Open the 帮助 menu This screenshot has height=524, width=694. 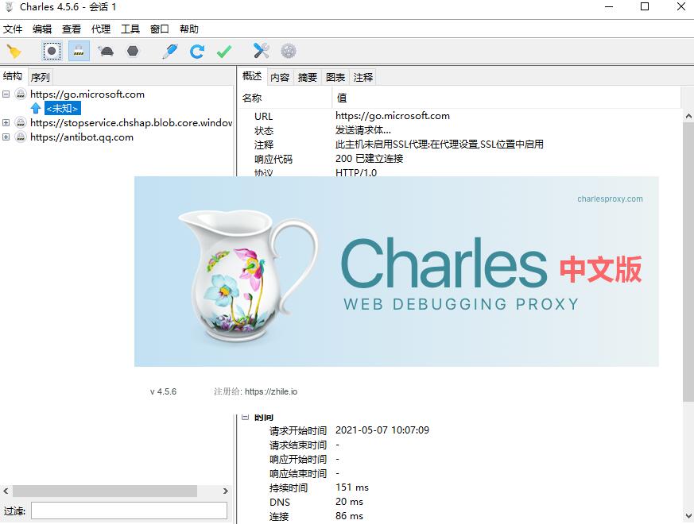(189, 29)
